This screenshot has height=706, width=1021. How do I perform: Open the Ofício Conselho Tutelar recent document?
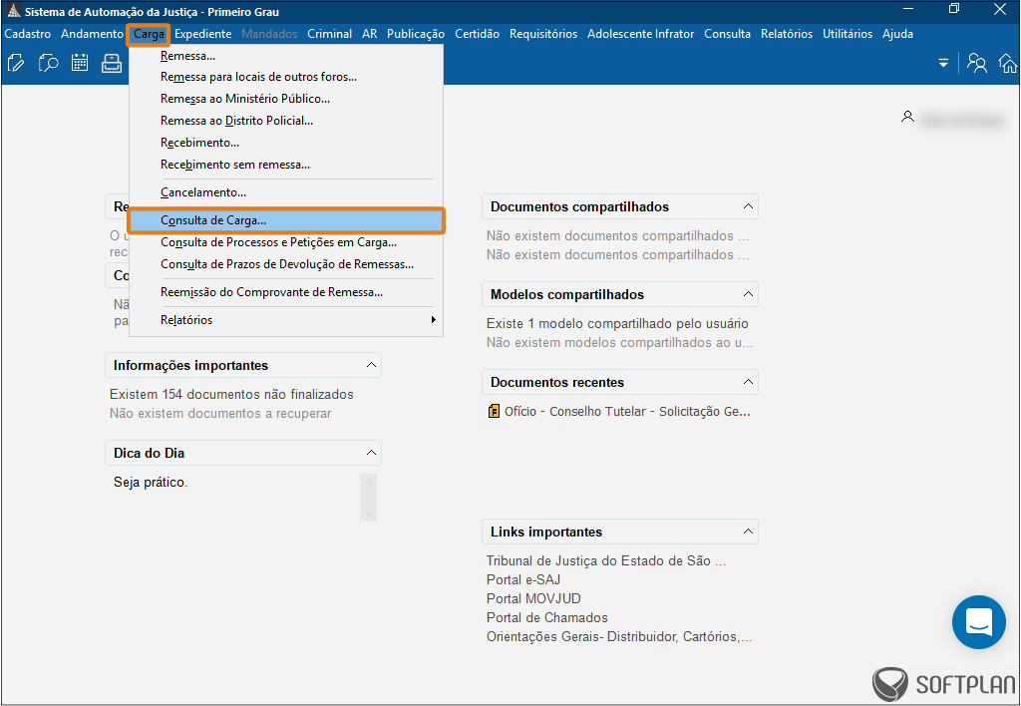tap(627, 412)
